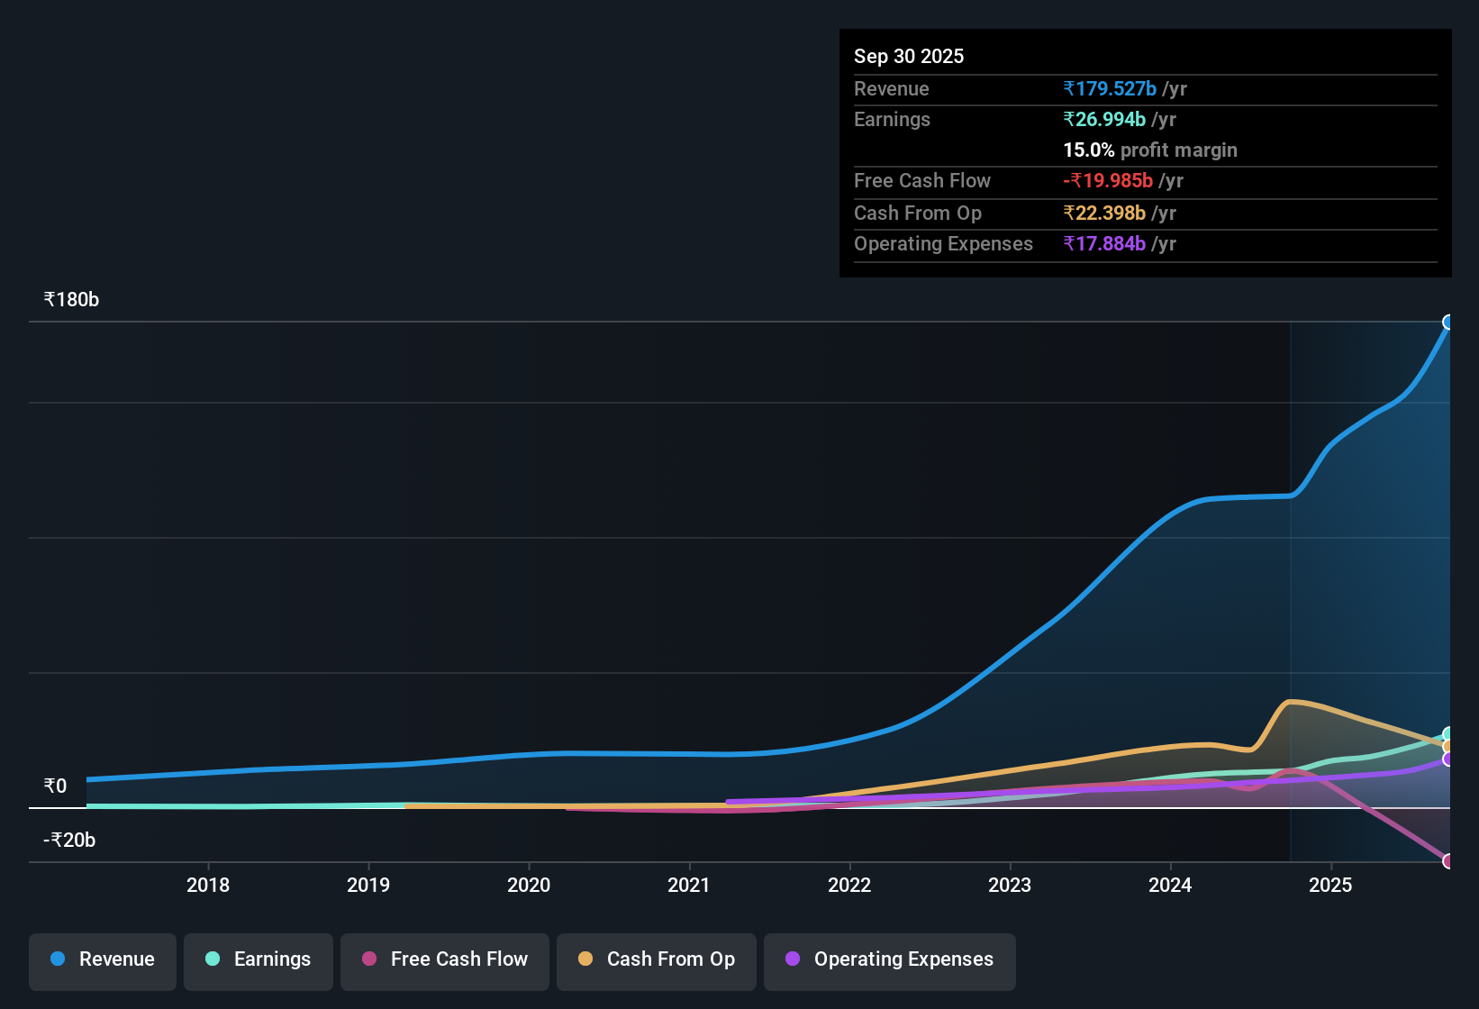Screen dimensions: 1479x1009
Task: Select the Free Cash Flow endpoint marker below zero line
Action: pos(1448,862)
